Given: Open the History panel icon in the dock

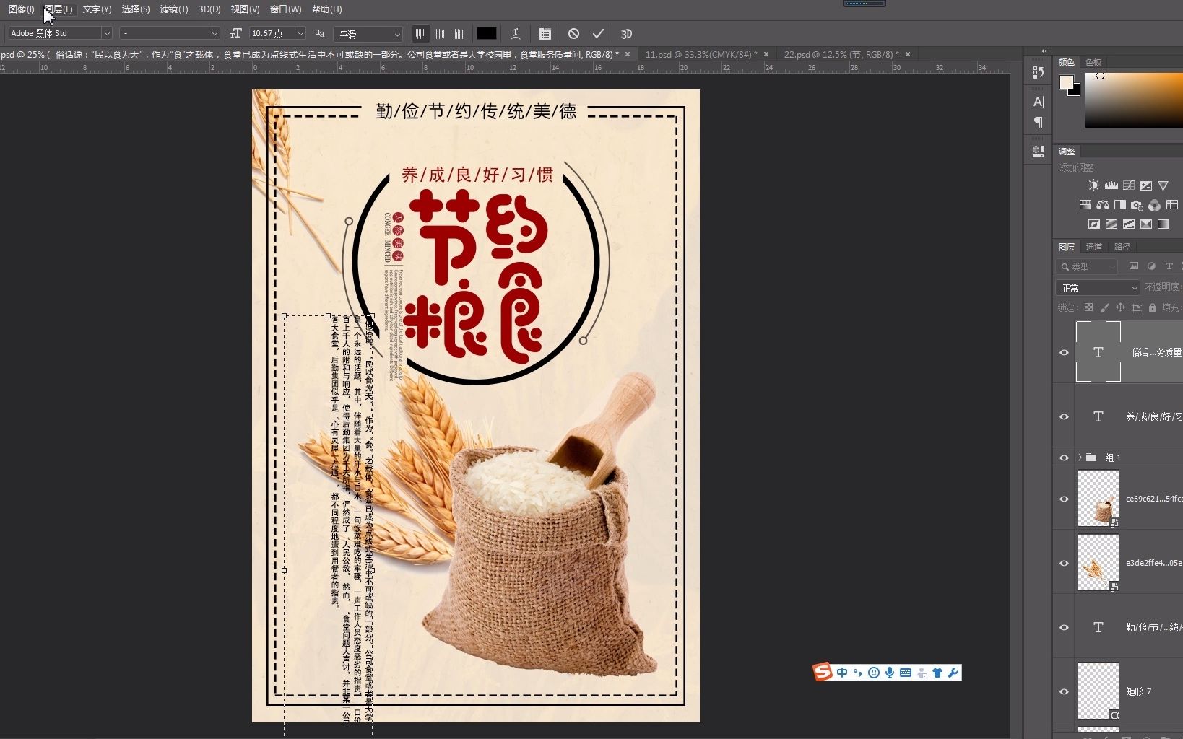Looking at the screenshot, I should (x=1039, y=72).
